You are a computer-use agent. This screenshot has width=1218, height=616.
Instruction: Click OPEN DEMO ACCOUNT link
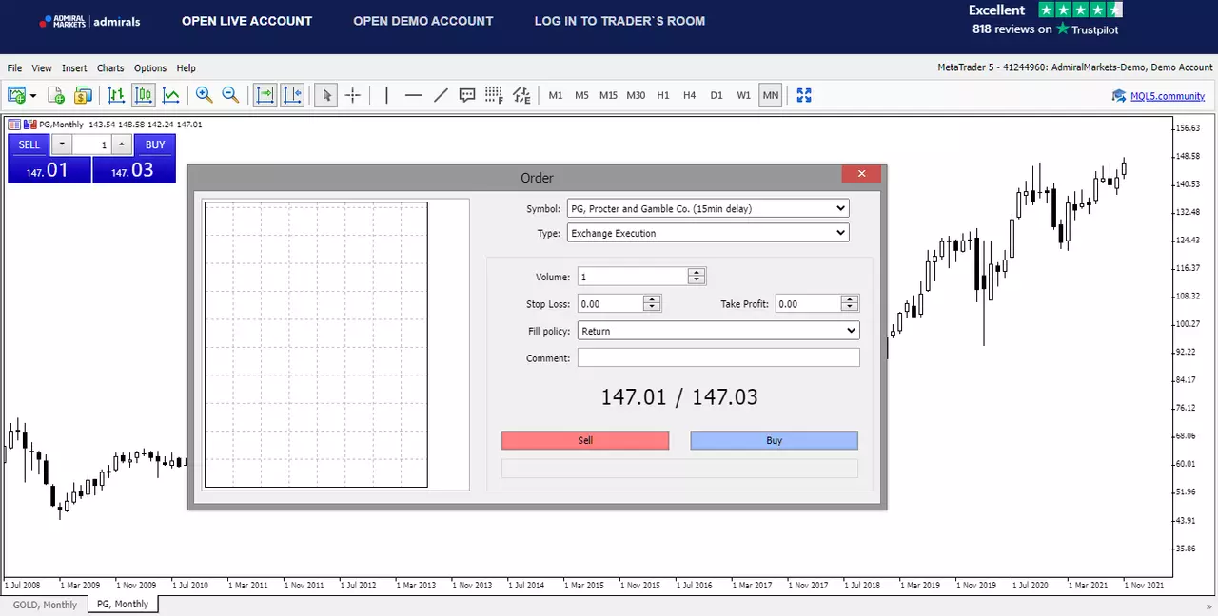click(x=423, y=21)
